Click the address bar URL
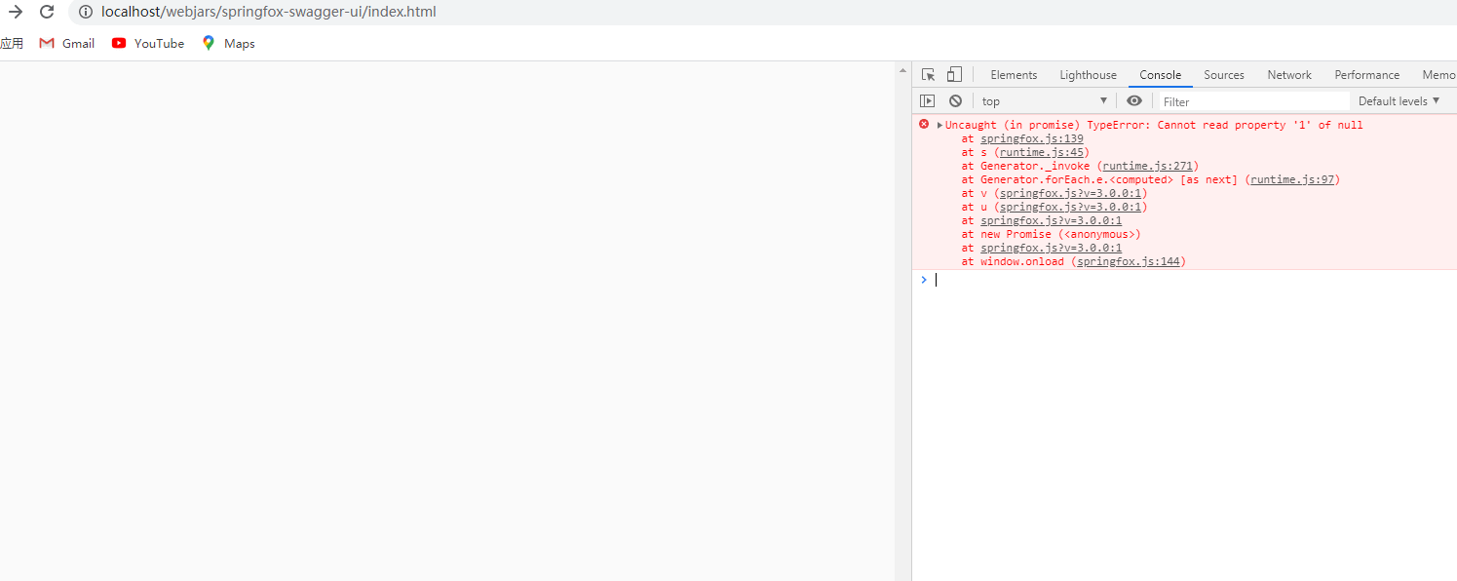1457x581 pixels. tap(269, 13)
